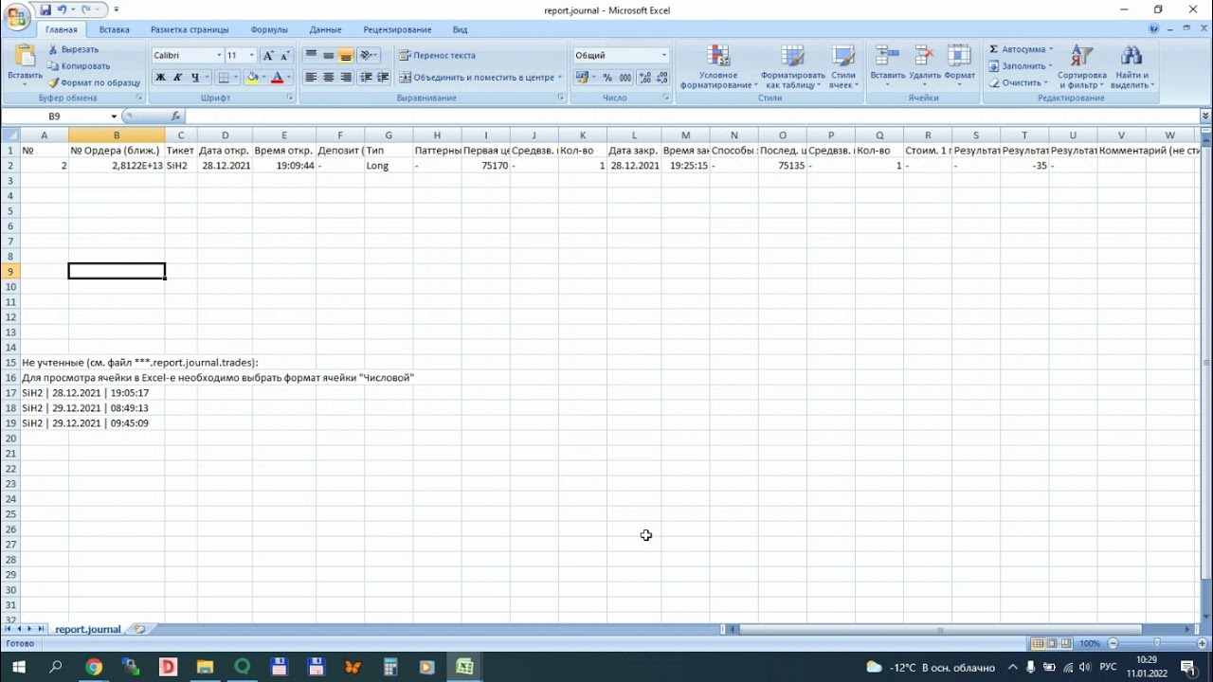Open number format dropdown Общий
The image size is (1213, 682).
coord(663,56)
